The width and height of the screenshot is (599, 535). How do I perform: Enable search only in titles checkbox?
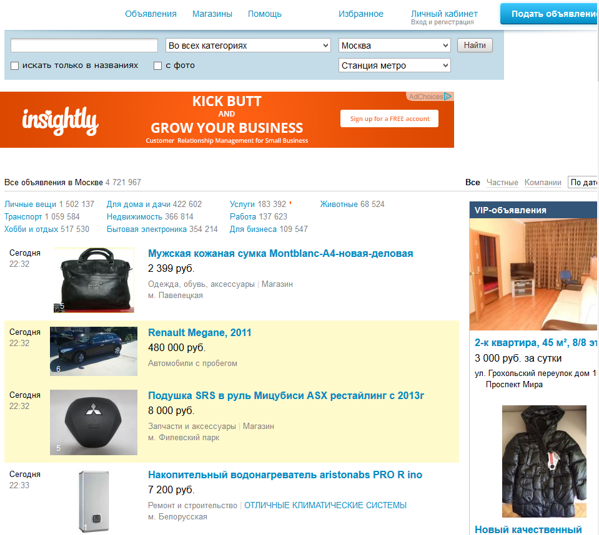[14, 65]
